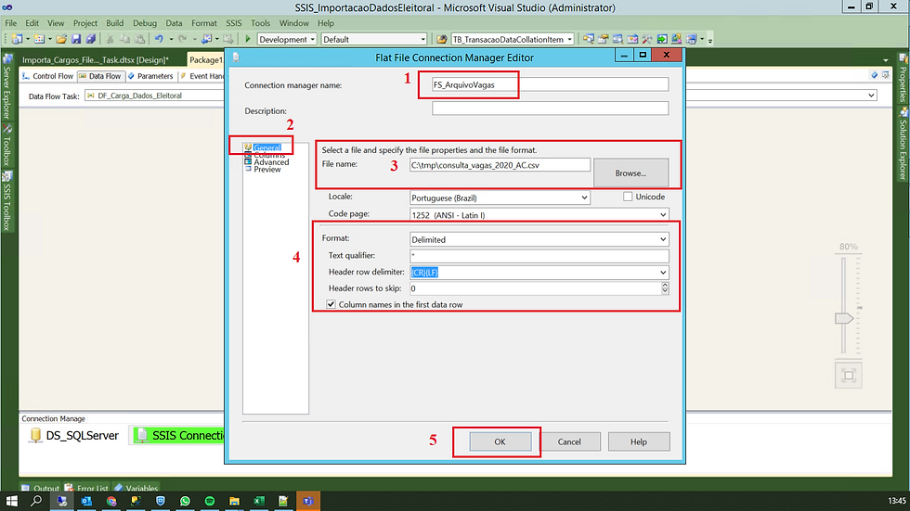Screen dimensions: 910x511
Task: Switch to Parameters tab
Action: 150,76
